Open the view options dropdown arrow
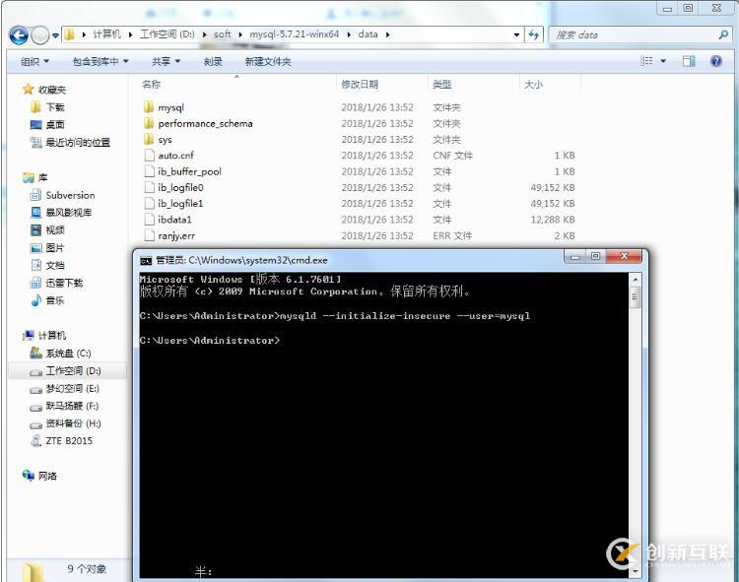739x582 pixels. [663, 61]
